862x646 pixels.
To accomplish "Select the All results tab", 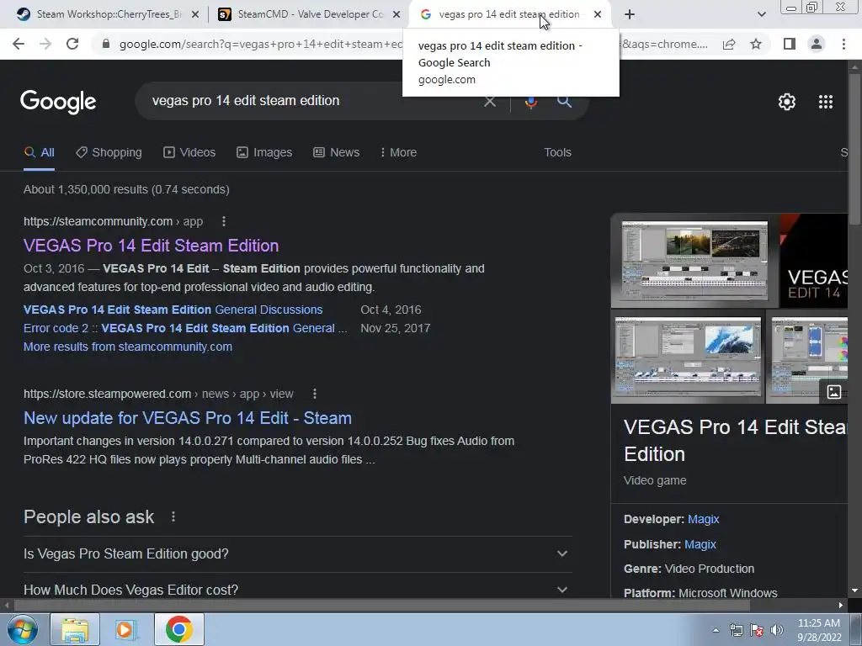I will 39,153.
